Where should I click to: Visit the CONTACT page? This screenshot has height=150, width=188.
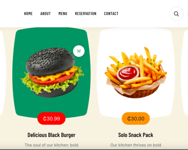pos(111,13)
